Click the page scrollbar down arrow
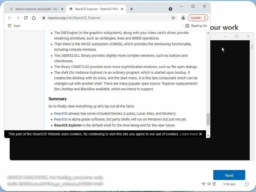256x192 pixels. (x=208, y=136)
